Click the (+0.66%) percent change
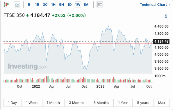The width and height of the screenshot is (173, 110). tap(76, 15)
